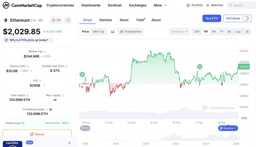This screenshot has width=256, height=147.
Task: Select the 1Y time range
Action: (221, 31)
